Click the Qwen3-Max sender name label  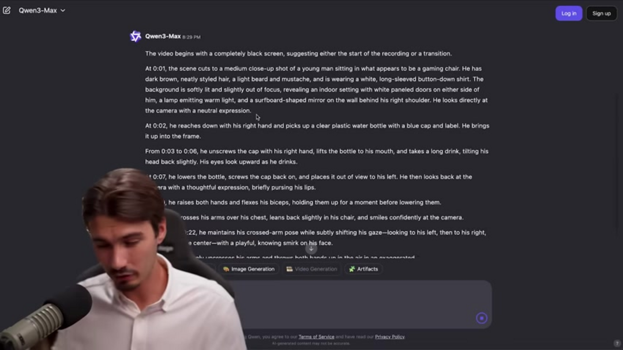point(163,36)
